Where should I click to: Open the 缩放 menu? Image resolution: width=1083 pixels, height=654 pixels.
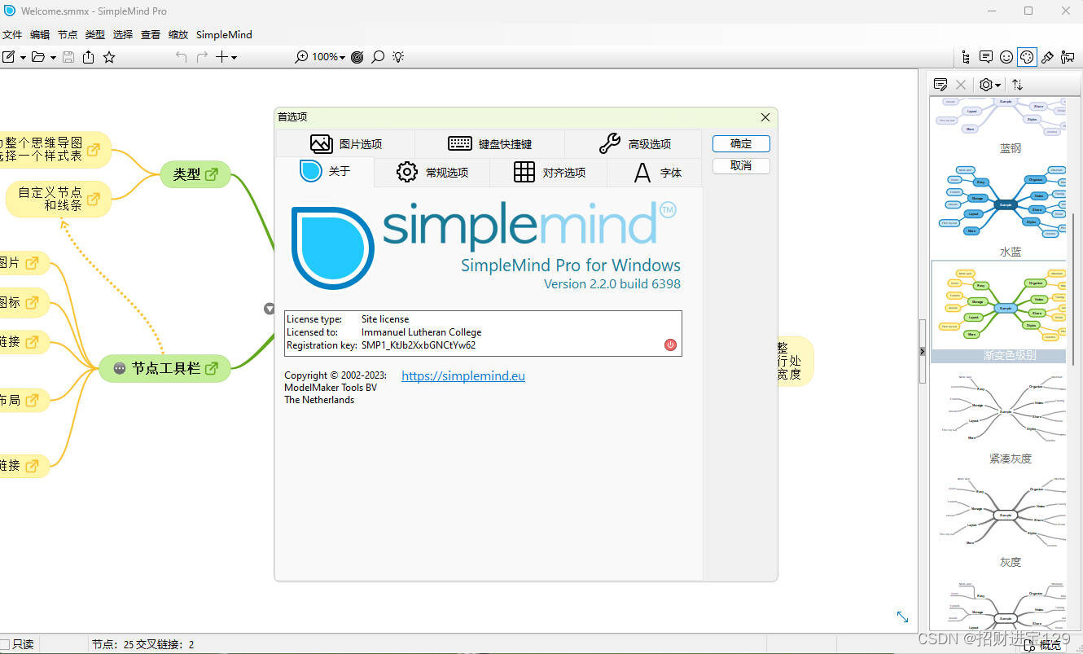coord(178,35)
